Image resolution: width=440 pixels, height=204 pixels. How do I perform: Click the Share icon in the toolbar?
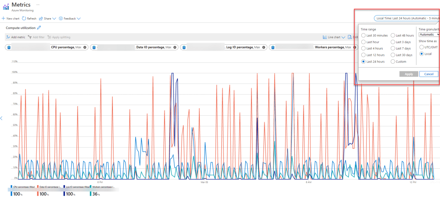click(x=41, y=19)
